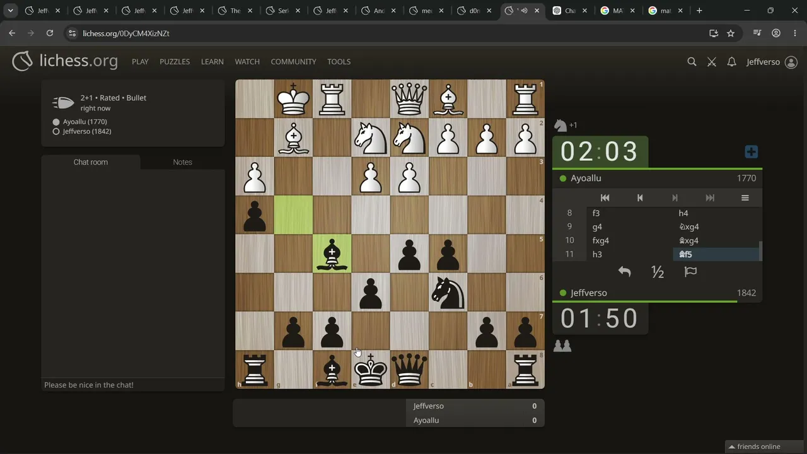Switch to the browser tab titled 'Cha'
The image size is (807, 454).
(571, 11)
